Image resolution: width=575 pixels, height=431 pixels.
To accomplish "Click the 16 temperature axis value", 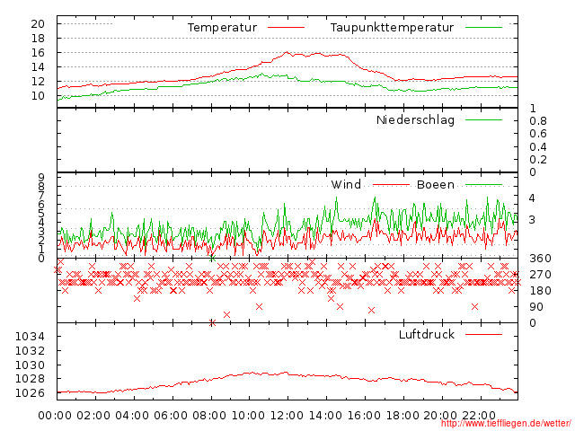I will [x=38, y=53].
